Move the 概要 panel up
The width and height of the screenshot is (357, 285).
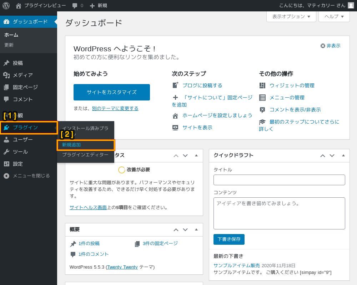click(x=176, y=230)
